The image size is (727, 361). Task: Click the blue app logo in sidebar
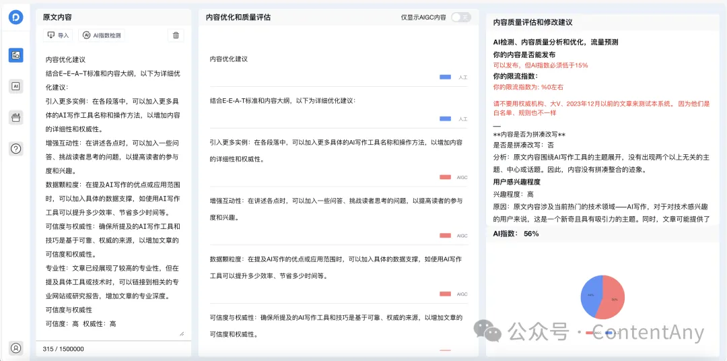pyautogui.click(x=15, y=18)
